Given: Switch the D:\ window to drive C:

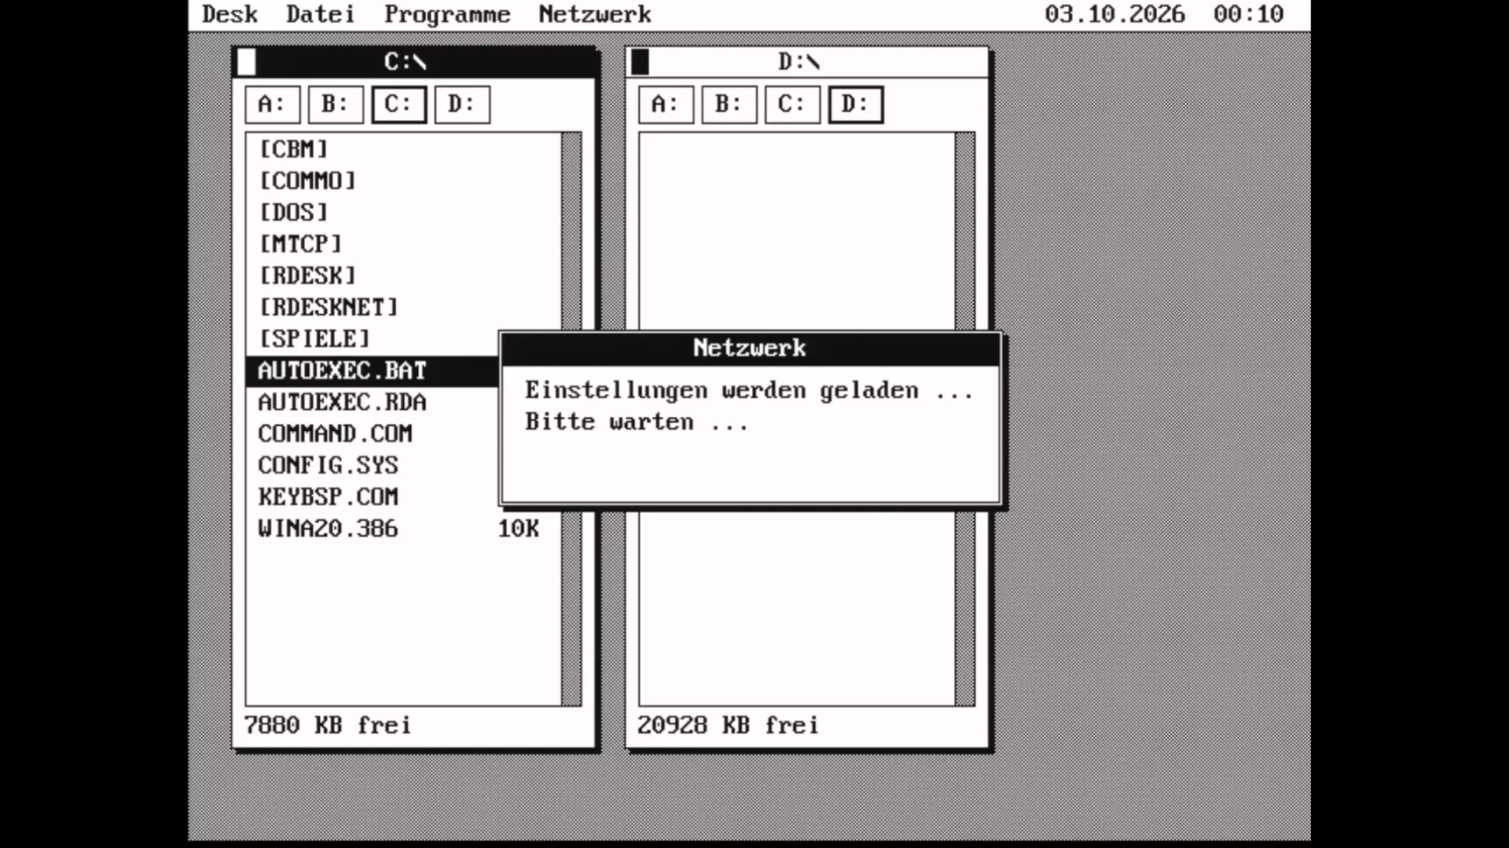Looking at the screenshot, I should (x=792, y=104).
